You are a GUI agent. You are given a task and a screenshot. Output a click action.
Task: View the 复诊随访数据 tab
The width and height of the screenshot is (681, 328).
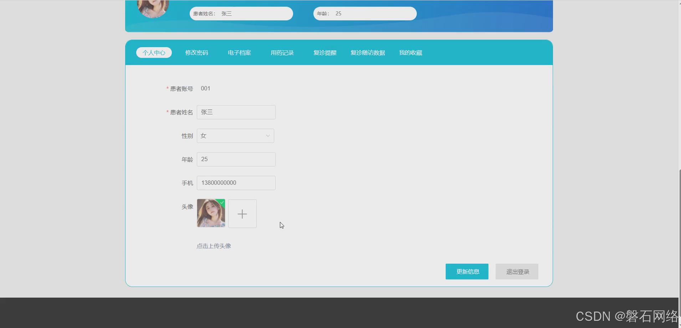[x=368, y=52]
